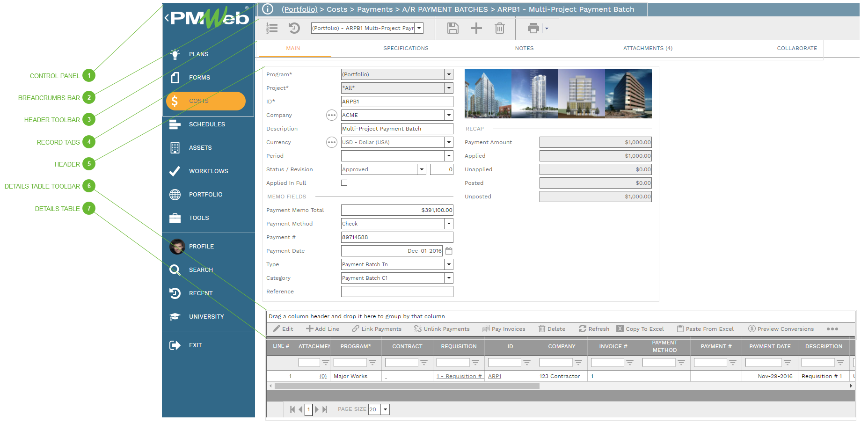861x423 pixels.
Task: Click the trash can delete icon in header toolbar
Action: (x=499, y=28)
